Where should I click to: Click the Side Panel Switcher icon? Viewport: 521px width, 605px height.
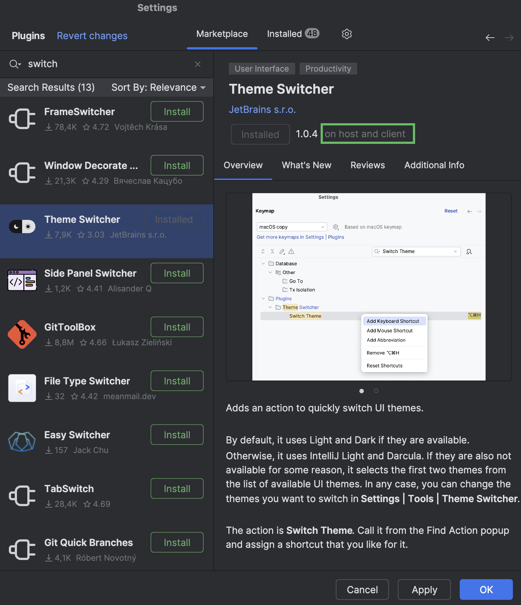click(x=22, y=280)
